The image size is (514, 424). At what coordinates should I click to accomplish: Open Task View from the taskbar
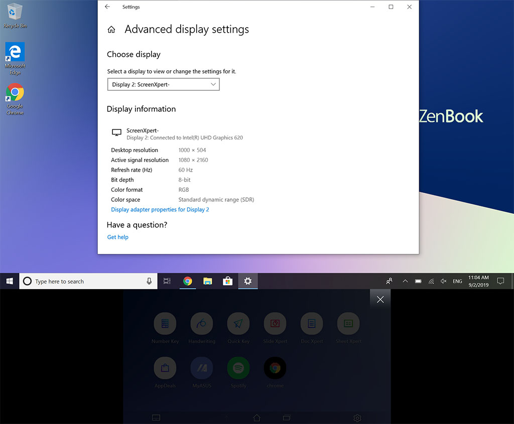pyautogui.click(x=167, y=281)
